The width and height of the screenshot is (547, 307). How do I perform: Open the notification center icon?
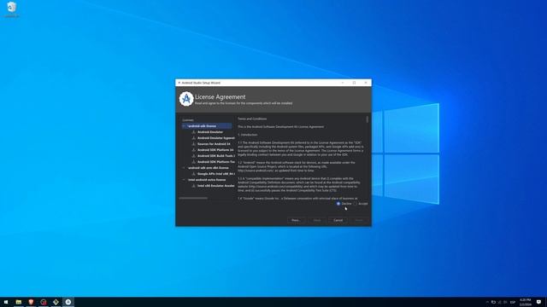click(x=538, y=302)
